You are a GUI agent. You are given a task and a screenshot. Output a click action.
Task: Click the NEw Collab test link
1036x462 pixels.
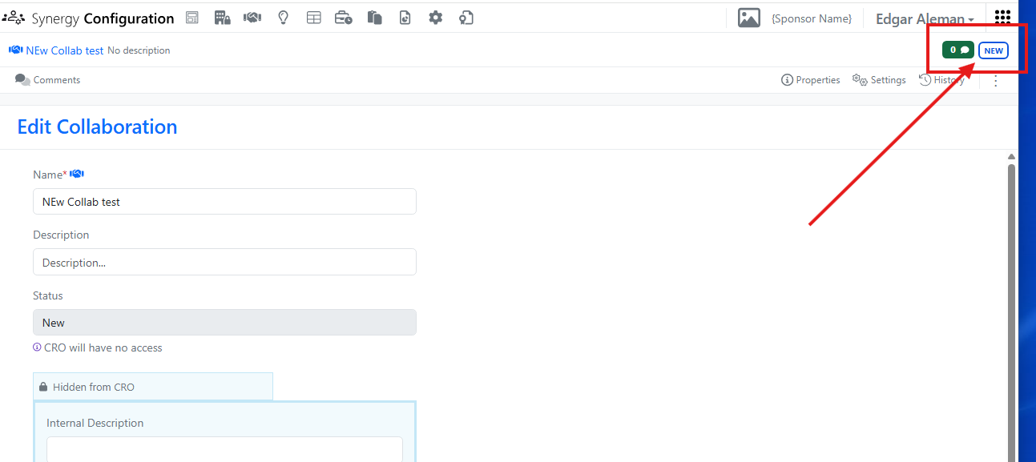[x=65, y=50]
